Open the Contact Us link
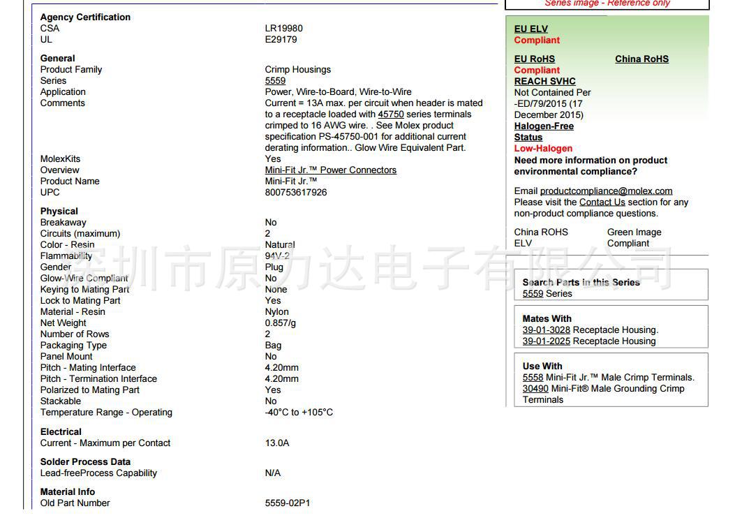735x518 pixels. click(x=602, y=202)
